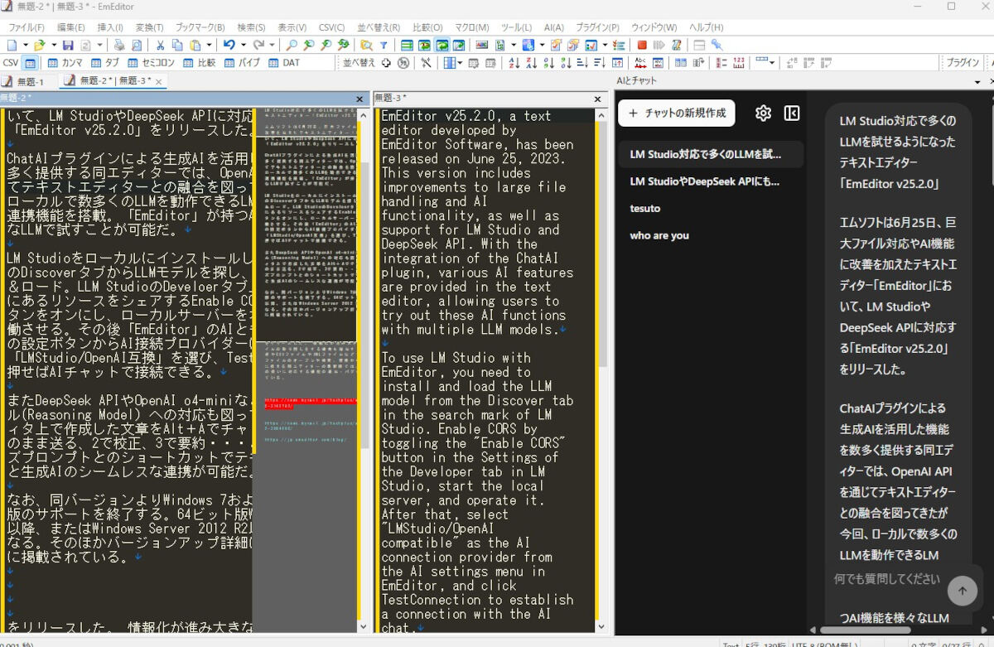
Task: Copy the selected text using the toolbar
Action: tap(178, 45)
